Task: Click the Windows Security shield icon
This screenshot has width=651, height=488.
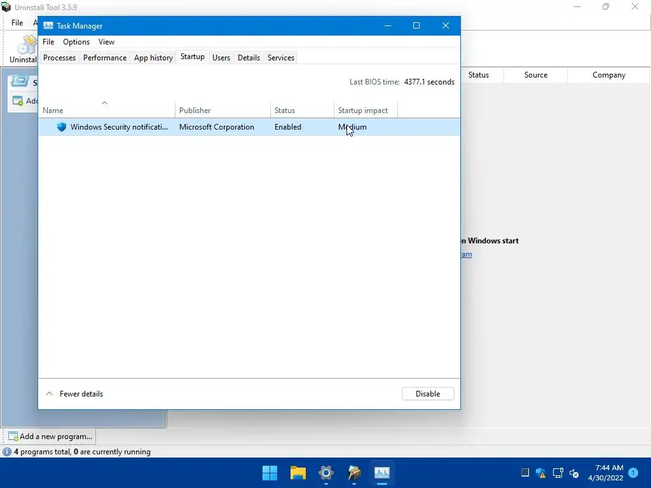Action: click(62, 127)
